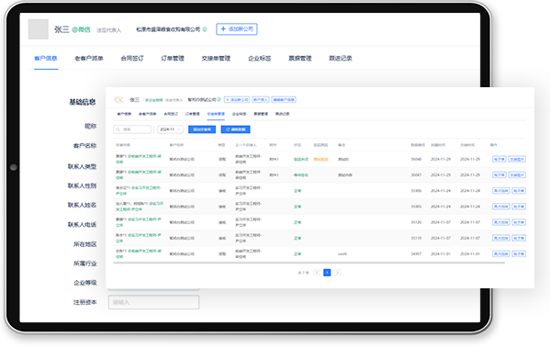Click the round avatar logo in overlay window
Image resolution: width=550 pixels, height=348 pixels.
119,100
